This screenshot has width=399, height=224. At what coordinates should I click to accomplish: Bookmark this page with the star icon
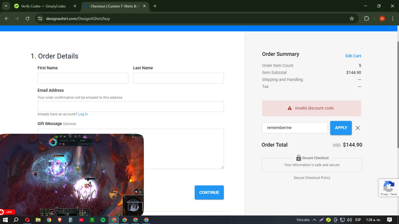[352, 19]
